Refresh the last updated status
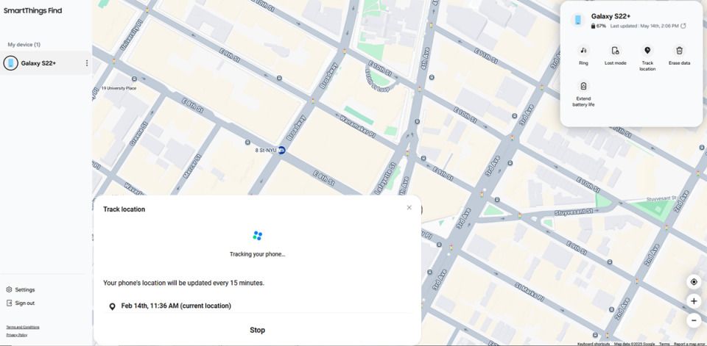Screen dimensions: 707x346 (x=683, y=26)
